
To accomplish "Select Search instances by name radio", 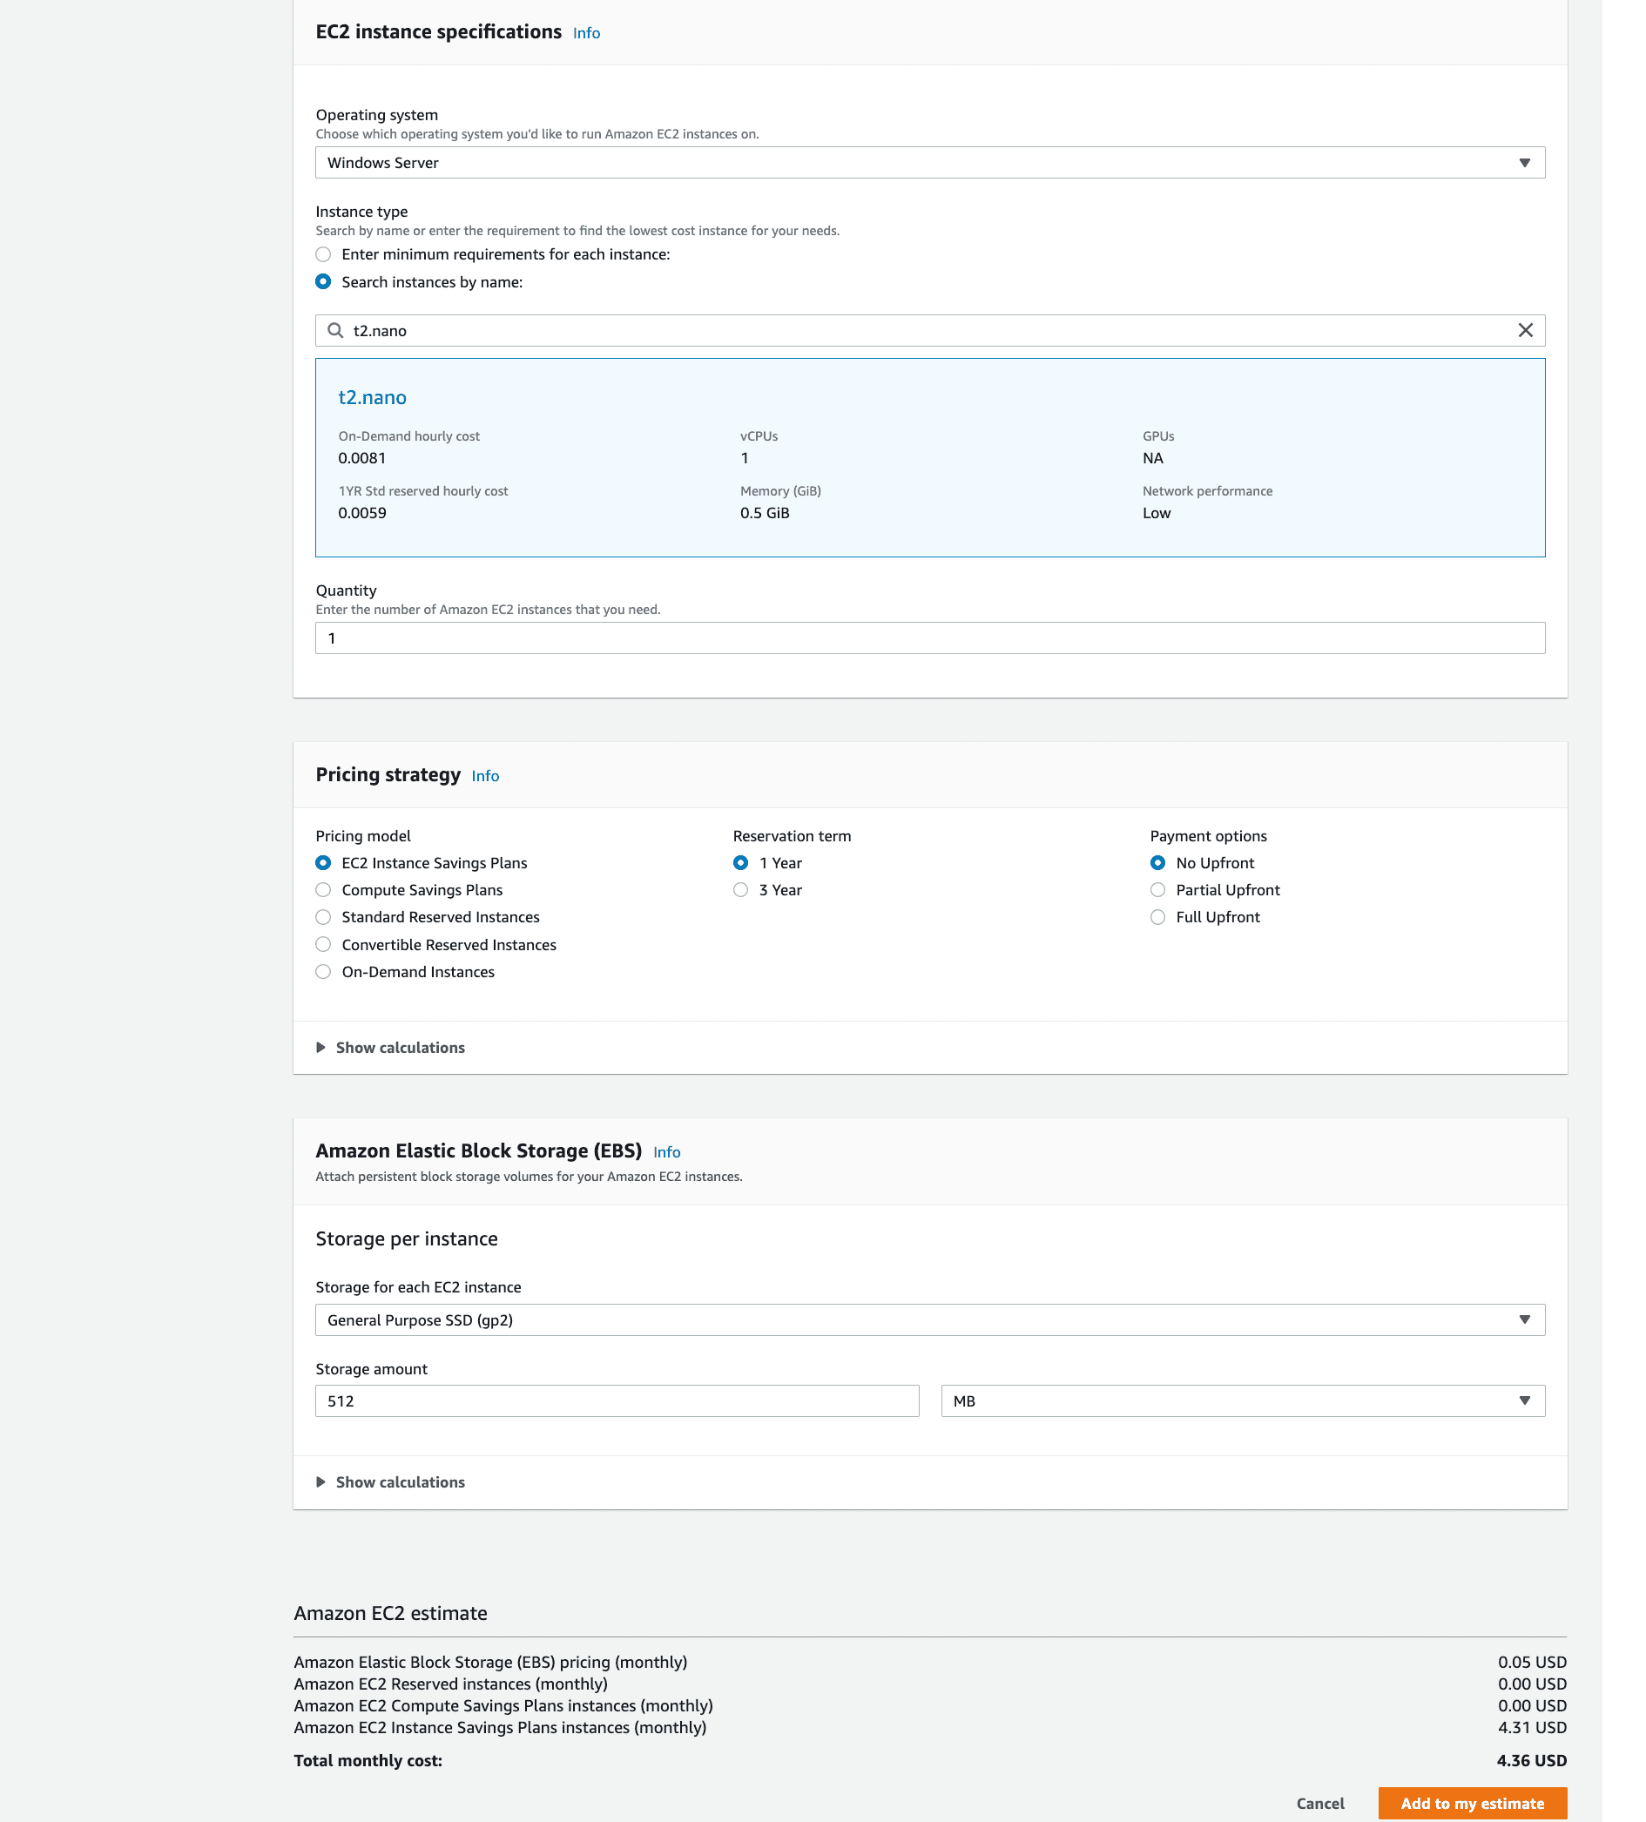I will pos(323,282).
